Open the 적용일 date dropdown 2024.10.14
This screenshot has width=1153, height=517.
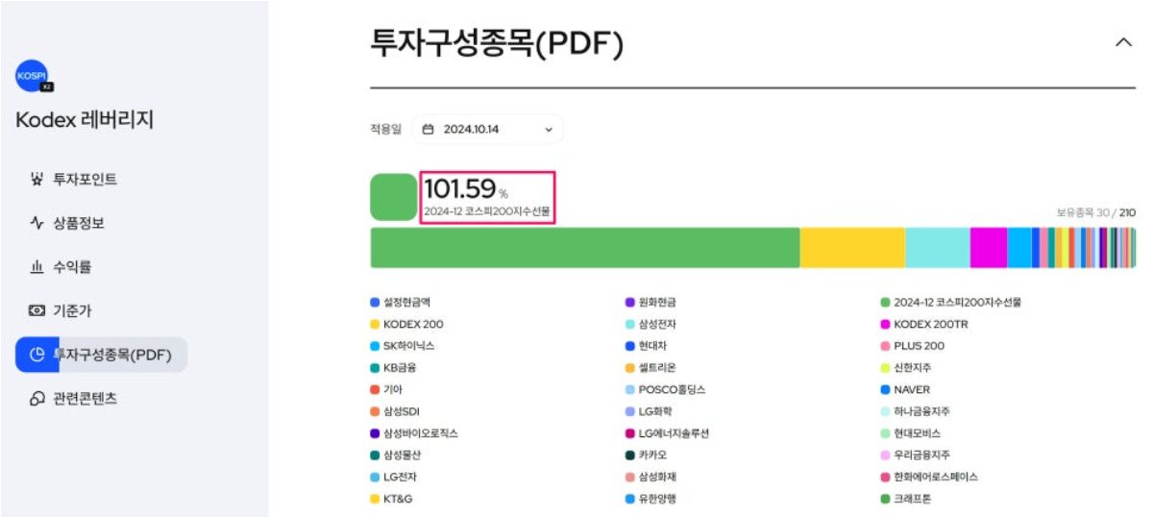[x=488, y=129]
